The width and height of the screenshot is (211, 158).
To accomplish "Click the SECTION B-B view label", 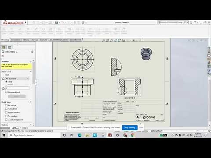I will pos(130,98).
